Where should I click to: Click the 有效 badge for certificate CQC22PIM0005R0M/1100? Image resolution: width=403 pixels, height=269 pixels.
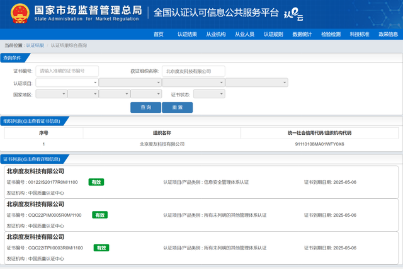pos(99,215)
